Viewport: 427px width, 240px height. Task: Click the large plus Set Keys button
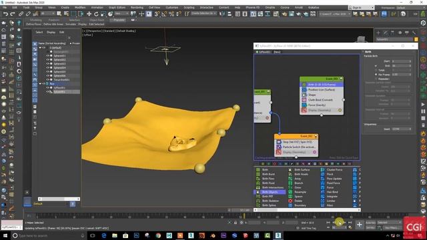click(x=360, y=225)
